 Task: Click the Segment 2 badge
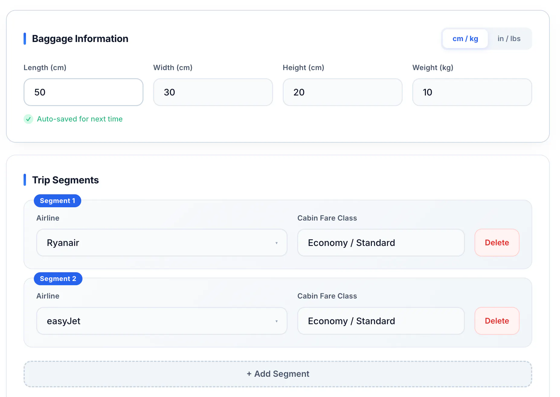[58, 279]
